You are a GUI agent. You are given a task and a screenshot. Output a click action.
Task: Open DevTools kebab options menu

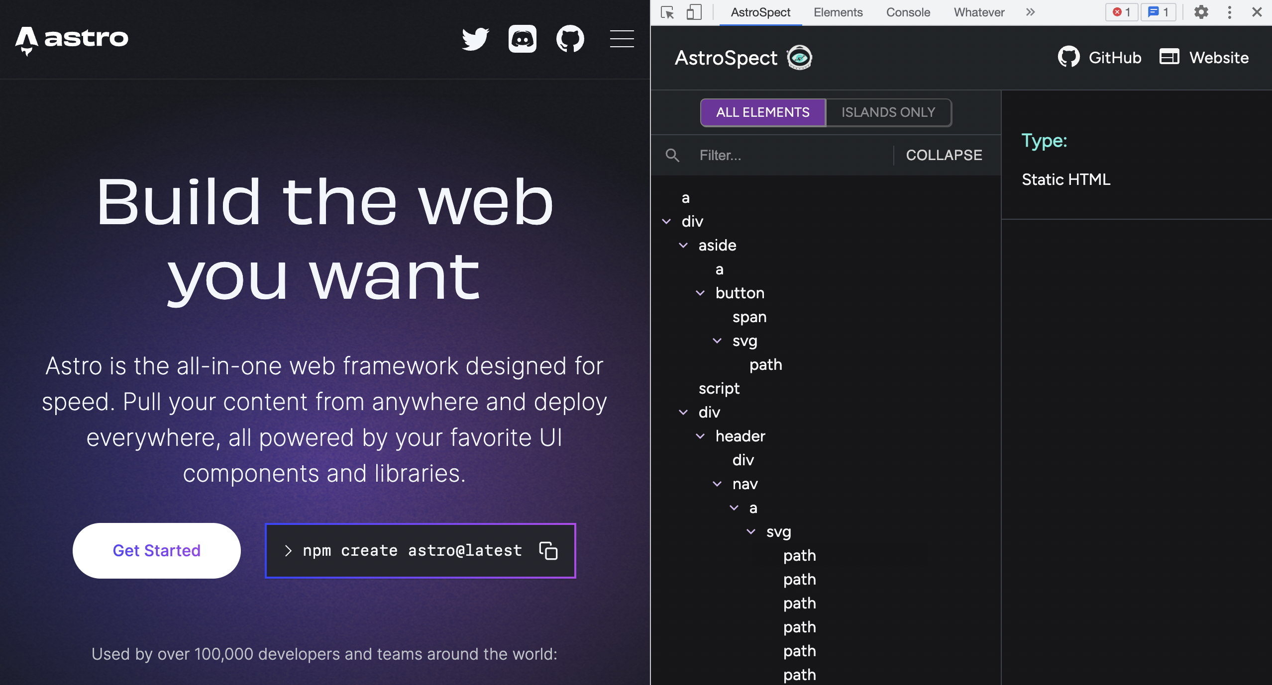point(1229,12)
